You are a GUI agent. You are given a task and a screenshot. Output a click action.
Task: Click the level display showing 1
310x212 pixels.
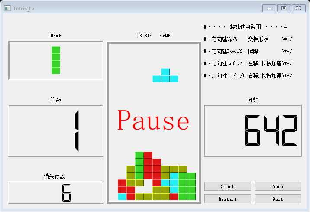(x=56, y=130)
